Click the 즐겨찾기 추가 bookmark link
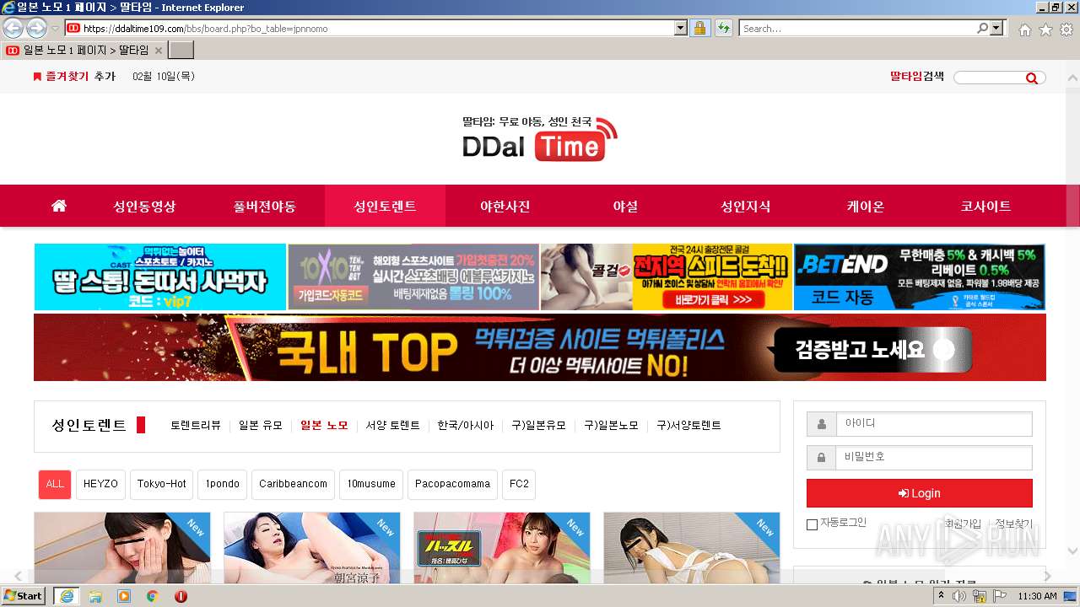Image resolution: width=1080 pixels, height=607 pixels. tap(74, 77)
